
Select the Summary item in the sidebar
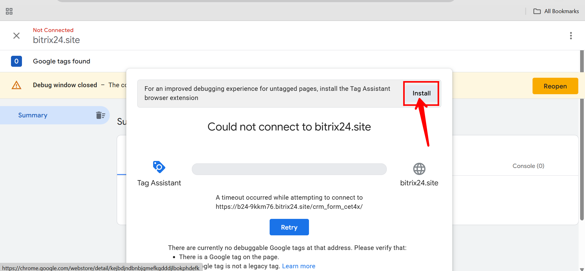tap(55, 115)
